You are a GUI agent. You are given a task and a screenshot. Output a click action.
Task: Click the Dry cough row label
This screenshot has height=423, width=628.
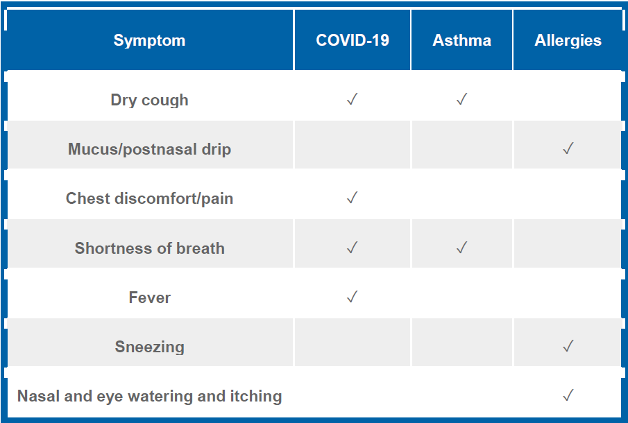pyautogui.click(x=149, y=100)
